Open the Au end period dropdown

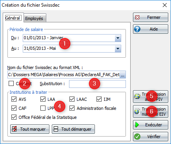pos(118,49)
